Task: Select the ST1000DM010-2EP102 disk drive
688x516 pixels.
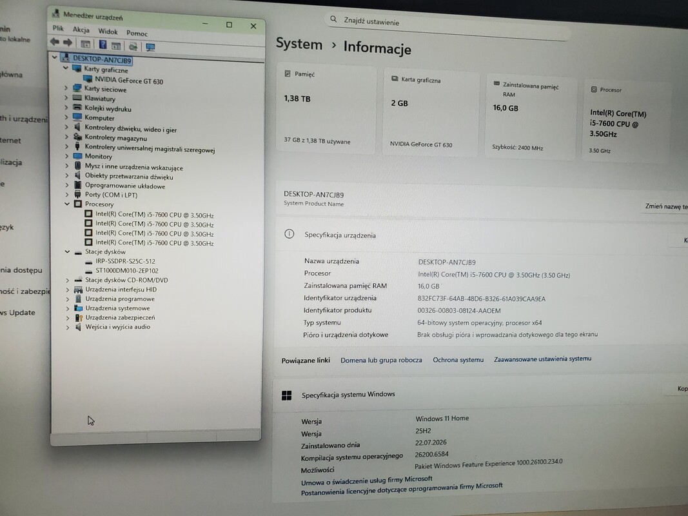Action: pyautogui.click(x=127, y=271)
